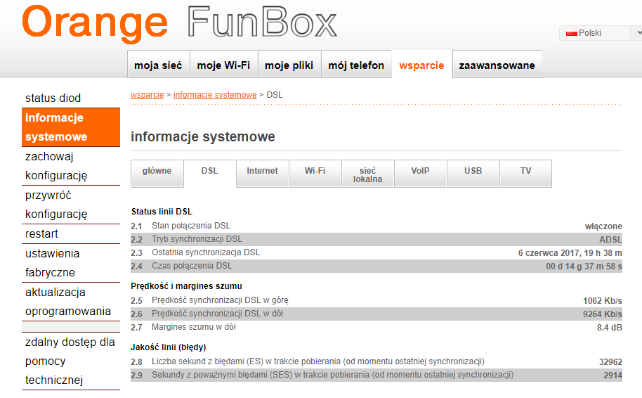The image size is (642, 398).
Task: Click the 'Jakość linii (błędy)' heading
Action: click(x=169, y=347)
